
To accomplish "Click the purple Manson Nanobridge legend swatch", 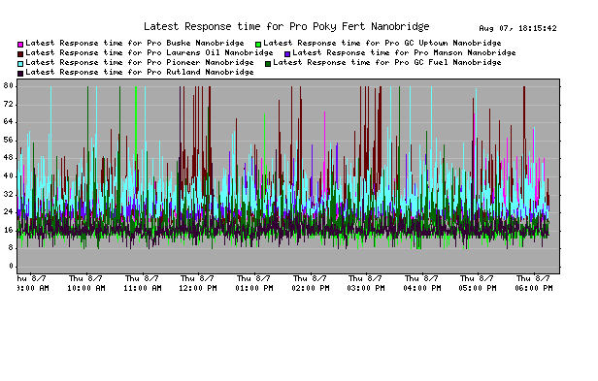I will (x=287, y=54).
